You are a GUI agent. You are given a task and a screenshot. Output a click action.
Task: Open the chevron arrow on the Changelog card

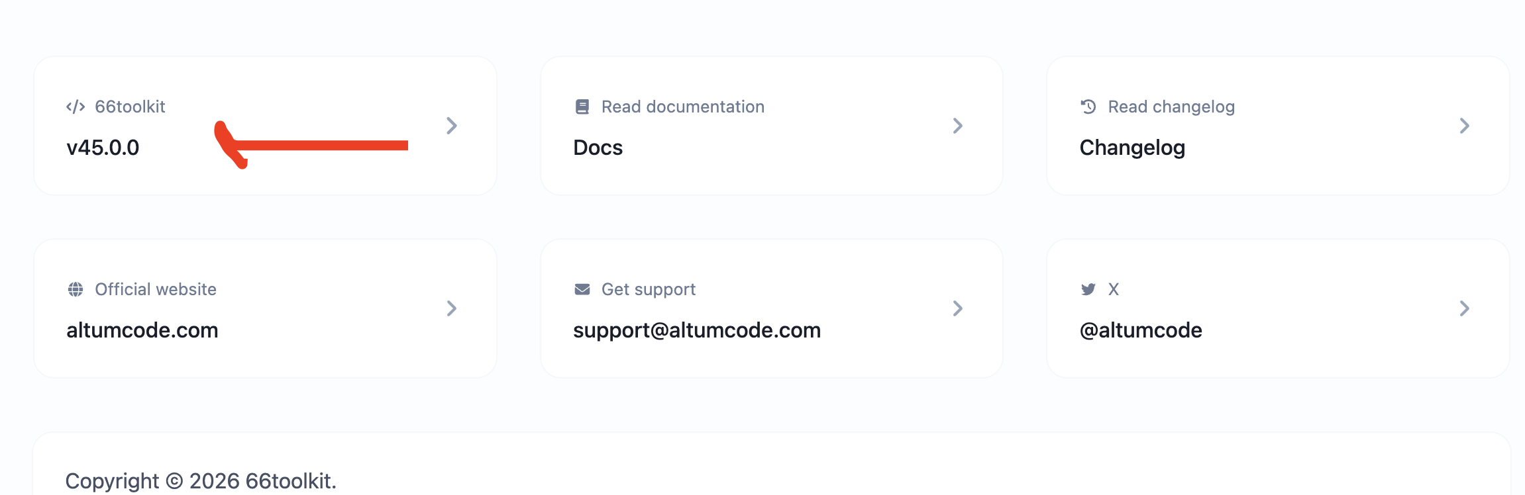1465,126
